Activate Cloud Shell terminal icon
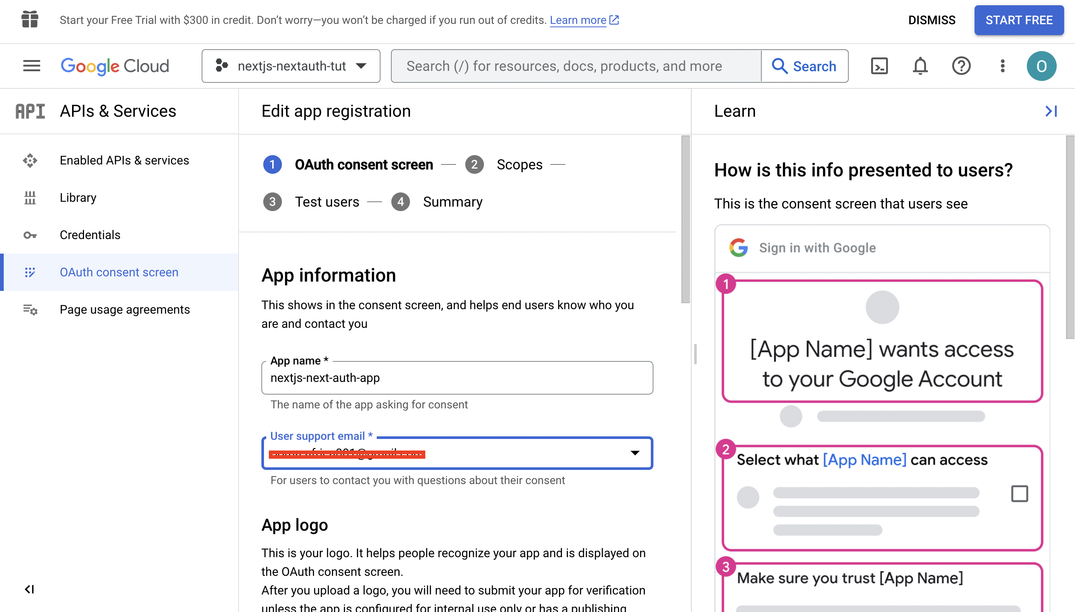This screenshot has width=1075, height=612. [x=879, y=66]
